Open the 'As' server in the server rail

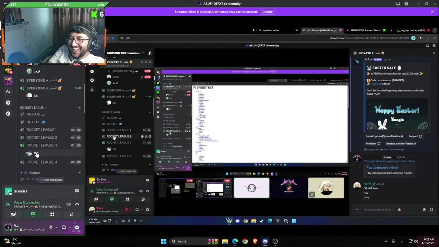tap(8, 91)
